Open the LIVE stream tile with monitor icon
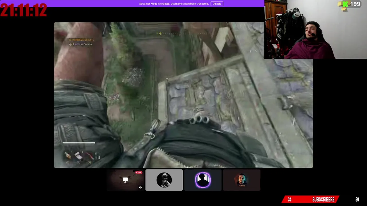Viewport: 367px width, 206px height. (125, 180)
